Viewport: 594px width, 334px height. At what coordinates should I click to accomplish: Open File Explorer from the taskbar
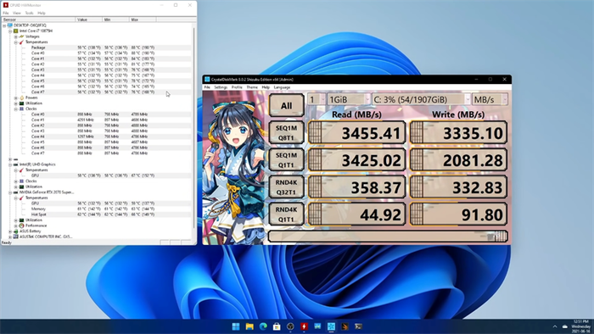[249, 326]
